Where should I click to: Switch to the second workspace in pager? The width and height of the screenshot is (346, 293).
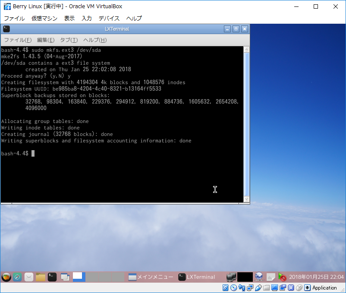[x=92, y=277]
